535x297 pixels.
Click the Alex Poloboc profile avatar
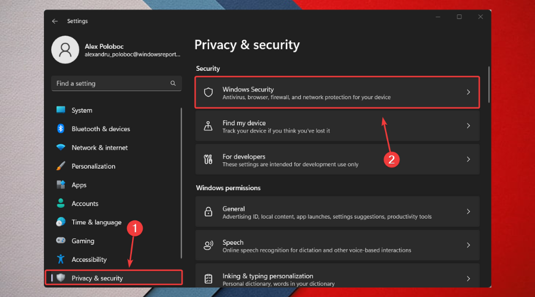tap(64, 49)
